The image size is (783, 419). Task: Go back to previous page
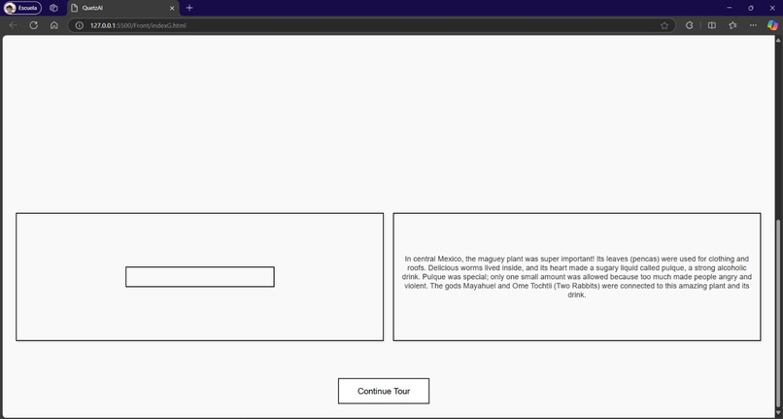14,25
